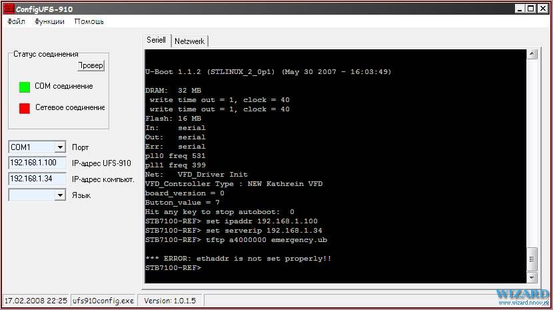The height and width of the screenshot is (310, 553).
Task: Click the 'IP-адрес UFS-910' label
Action: pyautogui.click(x=101, y=163)
